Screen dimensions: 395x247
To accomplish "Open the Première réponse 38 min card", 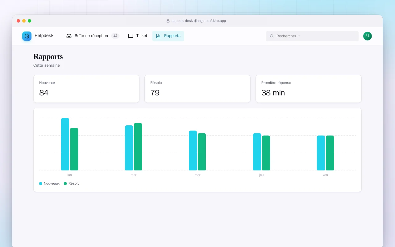I will [309, 89].
